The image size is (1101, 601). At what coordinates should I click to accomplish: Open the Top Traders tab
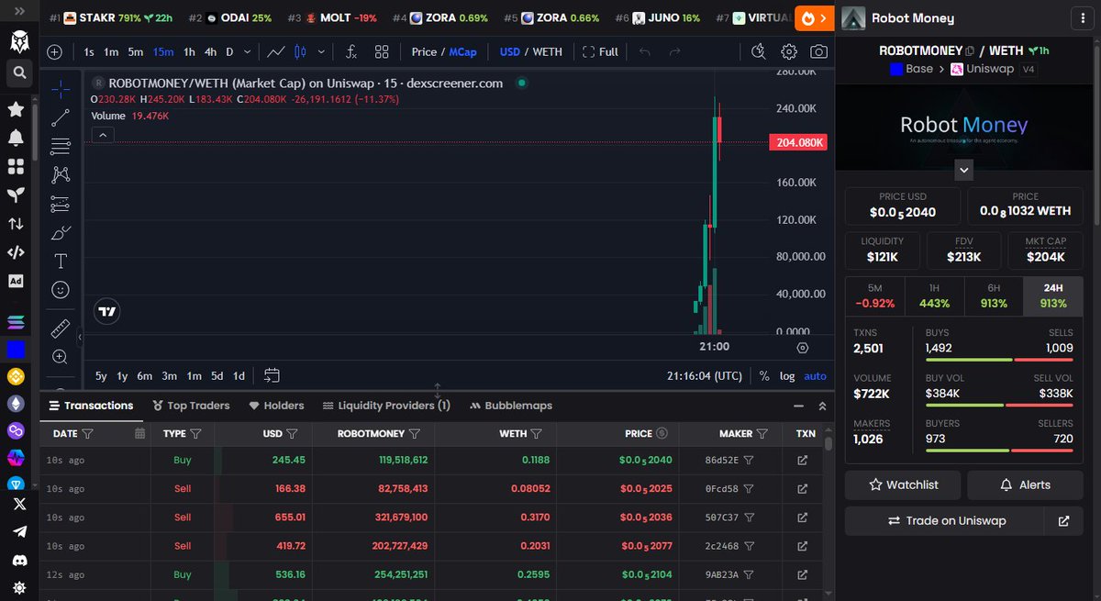[191, 406]
